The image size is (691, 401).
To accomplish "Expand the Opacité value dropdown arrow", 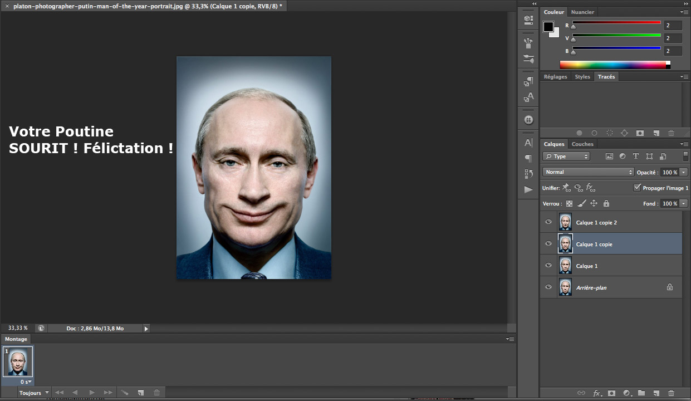I will pos(684,172).
